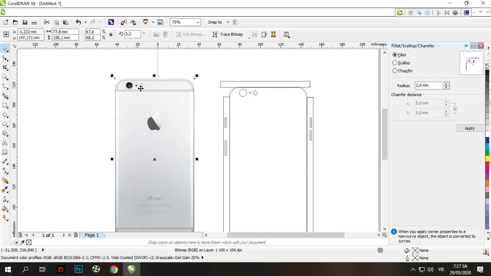Select the Scallop radio button
The width and height of the screenshot is (491, 276).
(x=395, y=63)
